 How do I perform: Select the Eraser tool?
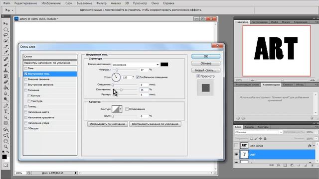(5, 82)
